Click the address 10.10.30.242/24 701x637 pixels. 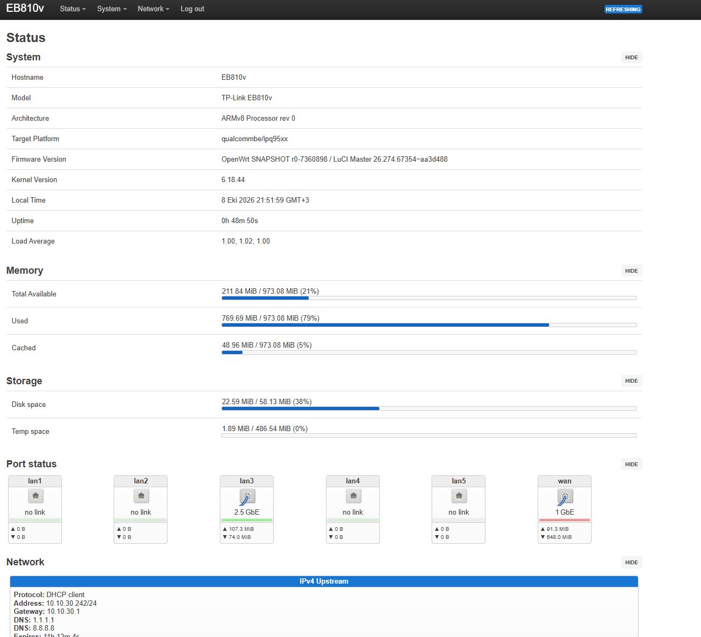tap(72, 604)
